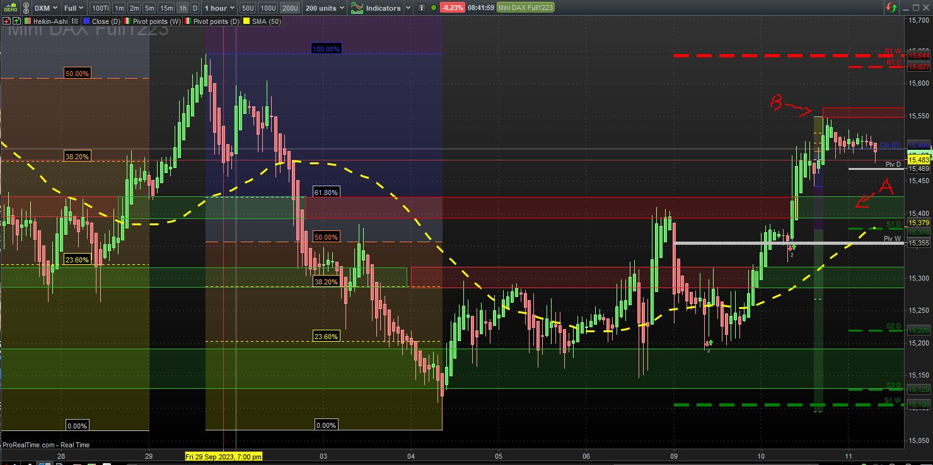This screenshot has height=465, width=933.
Task: Open the DXM instrument dropdown
Action: click(x=46, y=8)
